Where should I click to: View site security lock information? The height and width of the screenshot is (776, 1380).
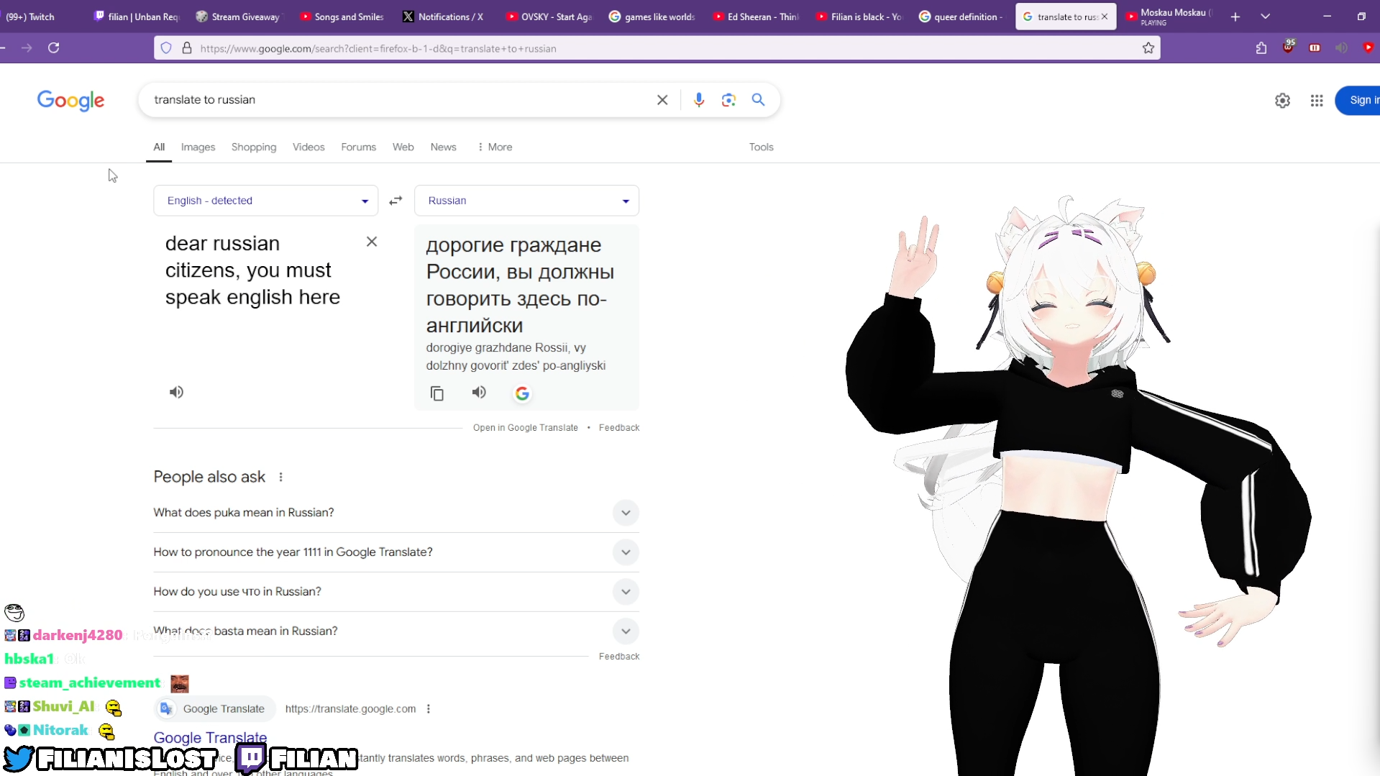pyautogui.click(x=187, y=48)
